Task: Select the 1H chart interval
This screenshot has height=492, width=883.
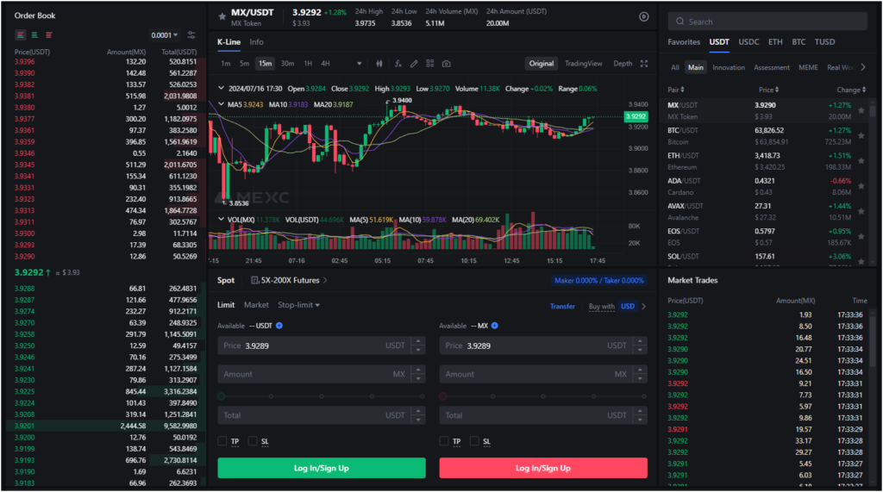Action: pyautogui.click(x=308, y=64)
